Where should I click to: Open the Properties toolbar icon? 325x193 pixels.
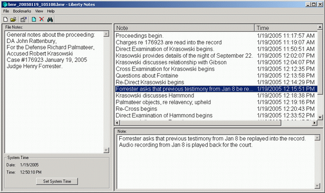(23, 19)
